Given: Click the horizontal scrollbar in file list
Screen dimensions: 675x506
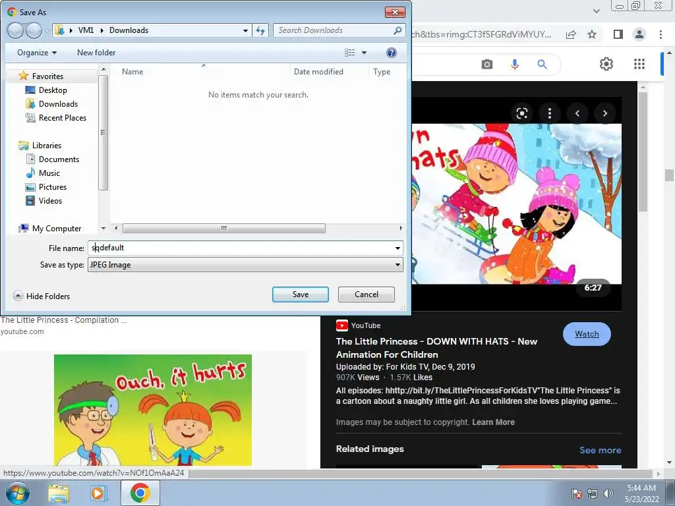Looking at the screenshot, I should 224,228.
